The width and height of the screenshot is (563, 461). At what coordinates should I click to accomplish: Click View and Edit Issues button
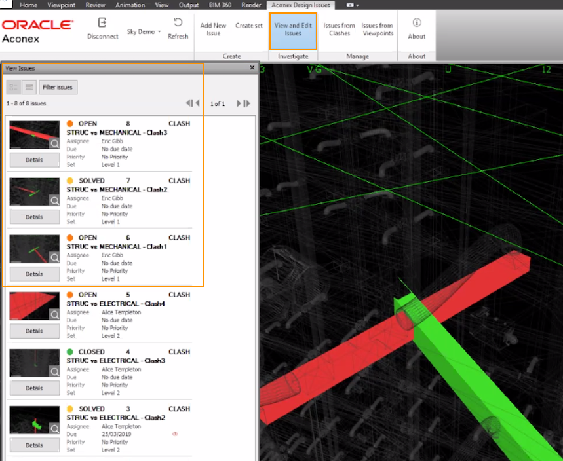293,31
